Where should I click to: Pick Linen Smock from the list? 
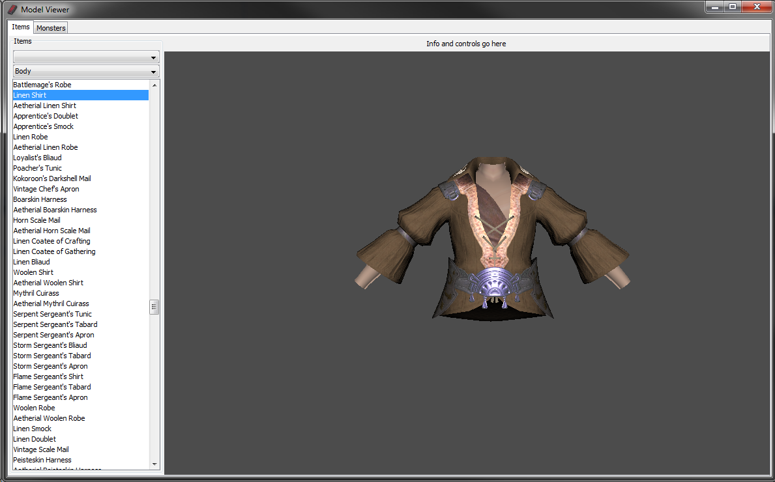click(81, 429)
